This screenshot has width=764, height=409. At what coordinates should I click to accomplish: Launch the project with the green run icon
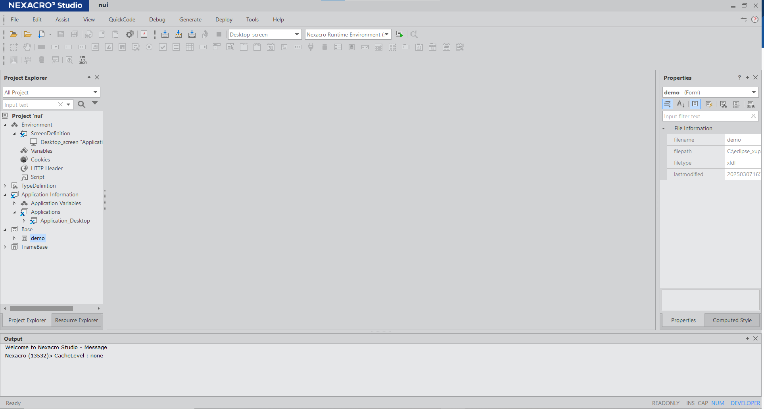tap(399, 35)
